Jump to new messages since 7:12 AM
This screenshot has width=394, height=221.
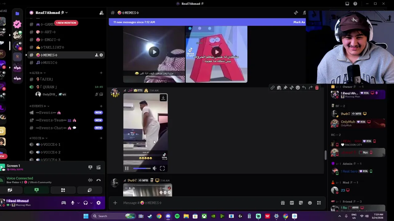[134, 22]
